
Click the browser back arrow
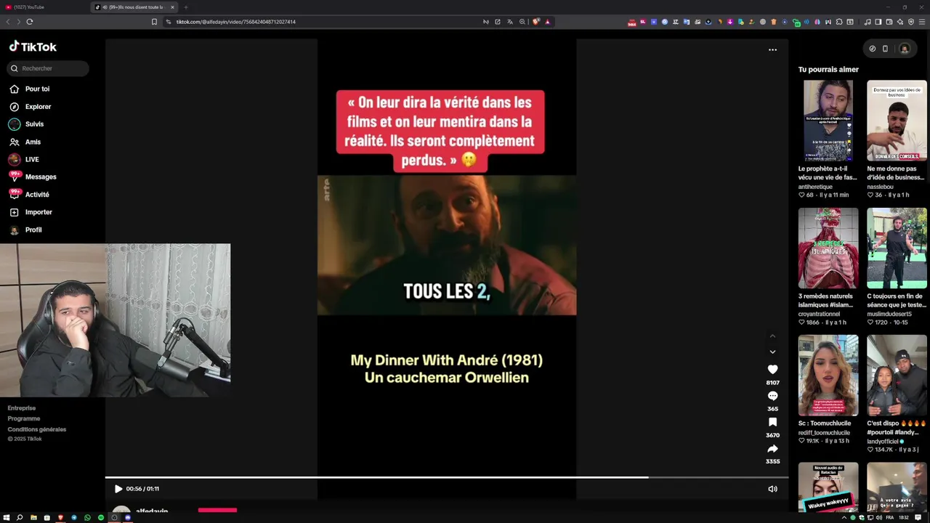coord(8,22)
